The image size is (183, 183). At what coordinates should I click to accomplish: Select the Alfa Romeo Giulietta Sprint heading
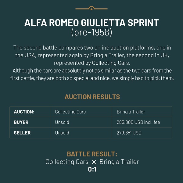tap(91, 23)
